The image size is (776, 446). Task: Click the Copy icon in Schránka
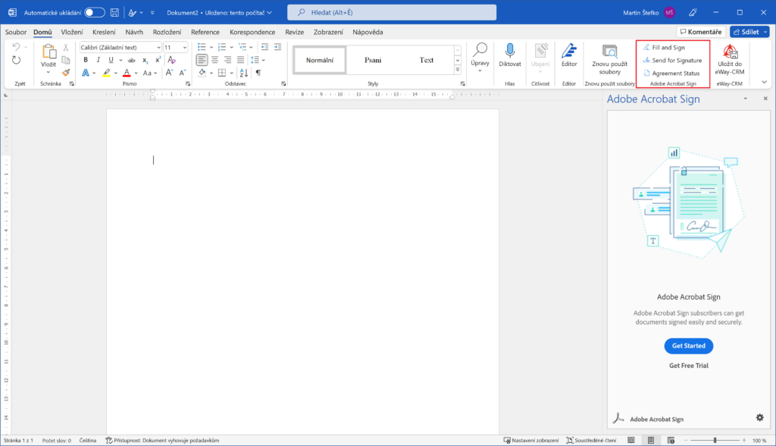click(x=66, y=60)
